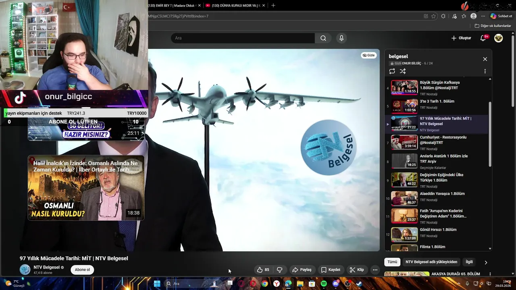Open belgesel playlist options menu

click(x=485, y=71)
